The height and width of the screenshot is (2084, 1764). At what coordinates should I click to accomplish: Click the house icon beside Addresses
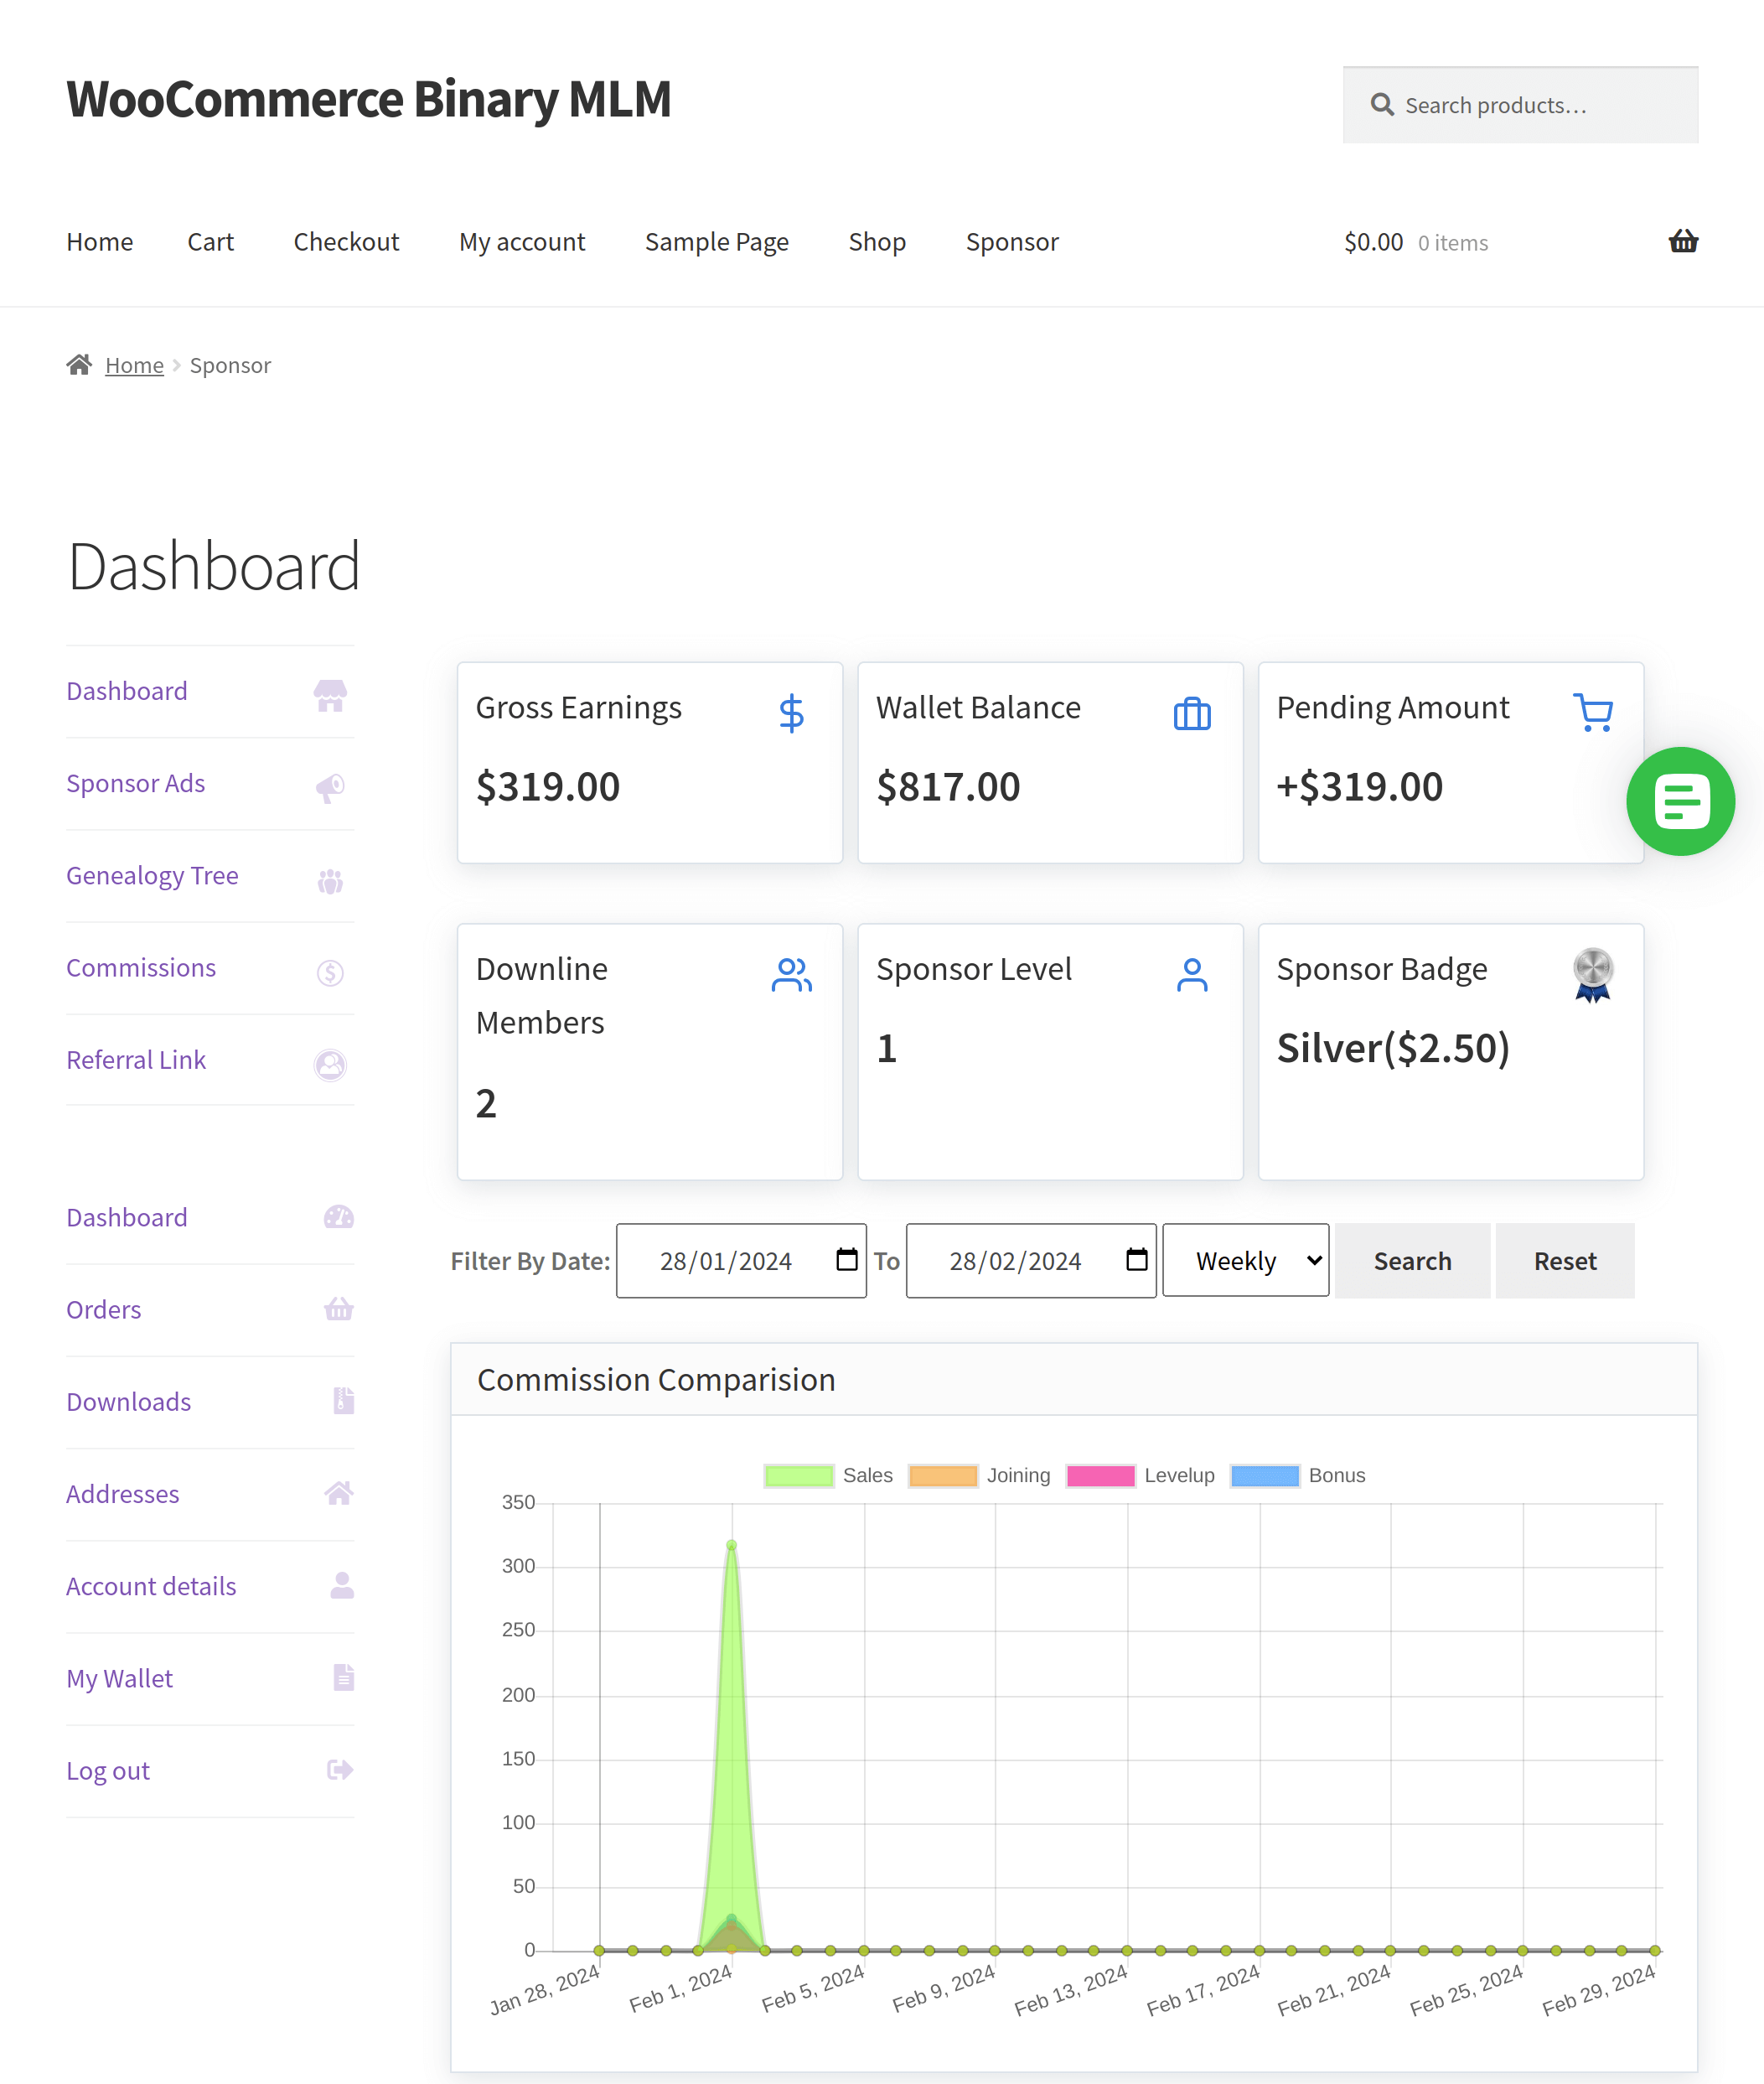click(x=339, y=1493)
